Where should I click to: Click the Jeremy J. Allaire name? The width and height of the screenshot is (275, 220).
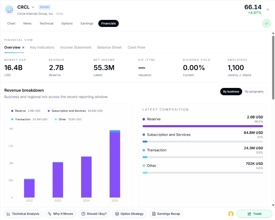pyautogui.click(x=239, y=75)
